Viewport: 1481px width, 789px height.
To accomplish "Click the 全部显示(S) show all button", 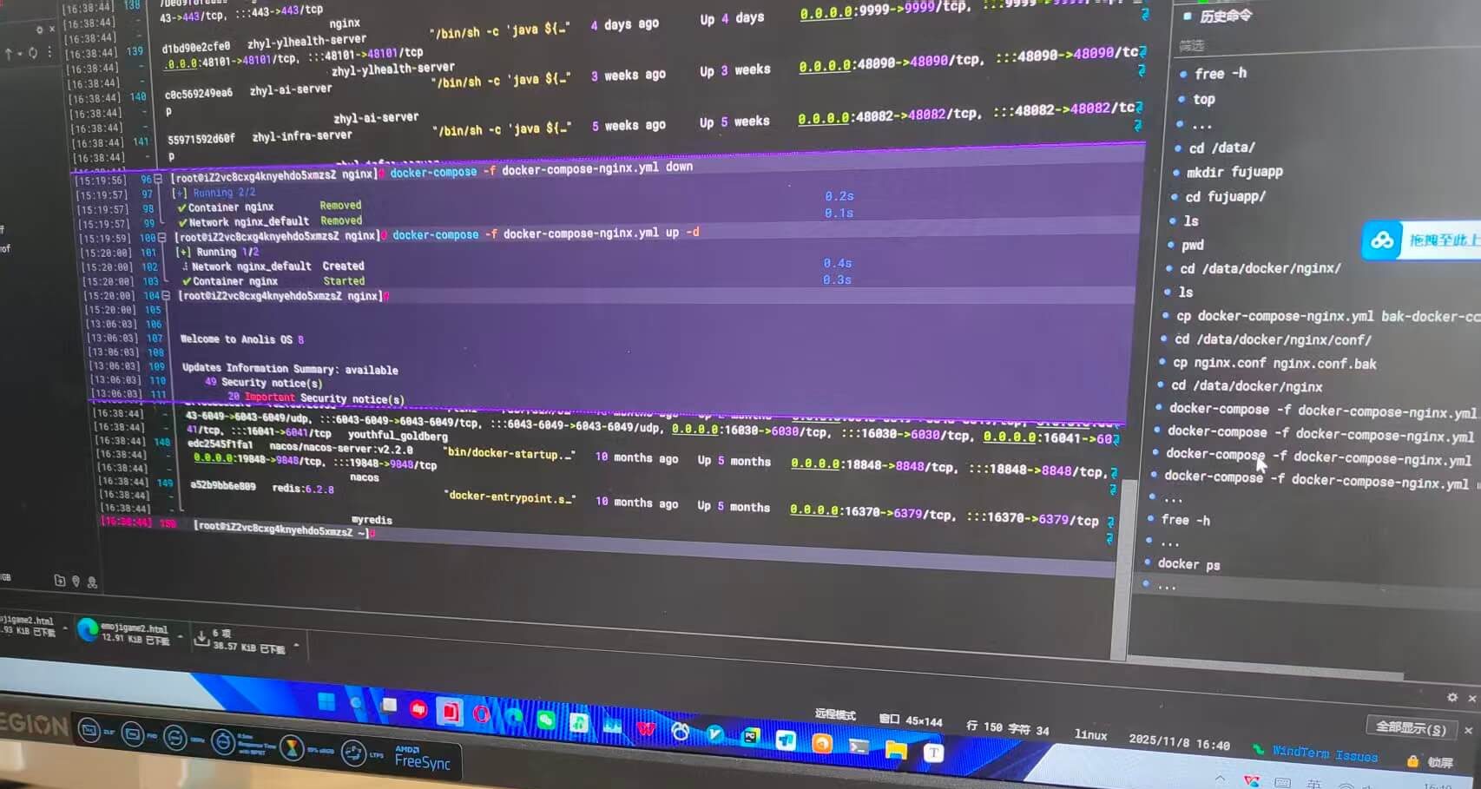I will 1411,728.
